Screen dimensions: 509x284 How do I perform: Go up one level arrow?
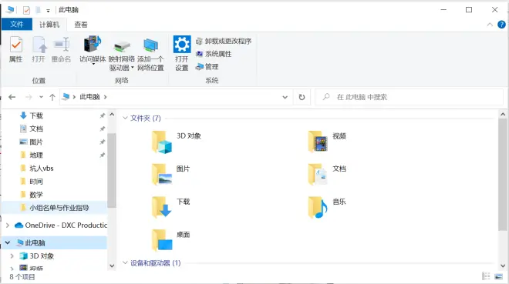click(52, 97)
